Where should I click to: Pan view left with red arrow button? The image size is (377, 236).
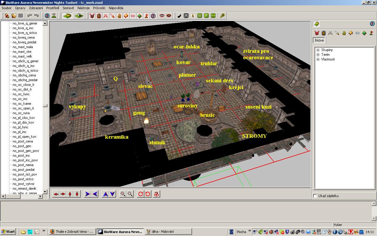pyautogui.click(x=56, y=194)
